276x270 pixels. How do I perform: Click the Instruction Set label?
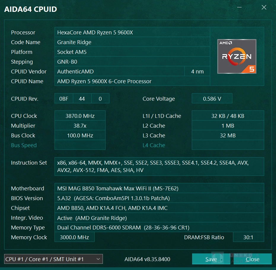[29, 163]
